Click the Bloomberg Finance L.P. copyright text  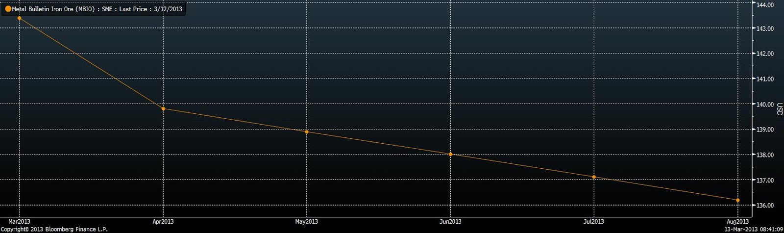(x=54, y=229)
